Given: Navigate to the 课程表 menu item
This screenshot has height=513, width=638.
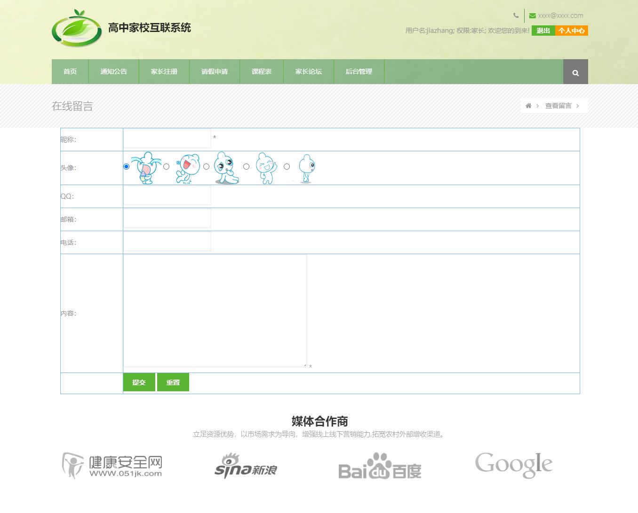Looking at the screenshot, I should click(261, 71).
